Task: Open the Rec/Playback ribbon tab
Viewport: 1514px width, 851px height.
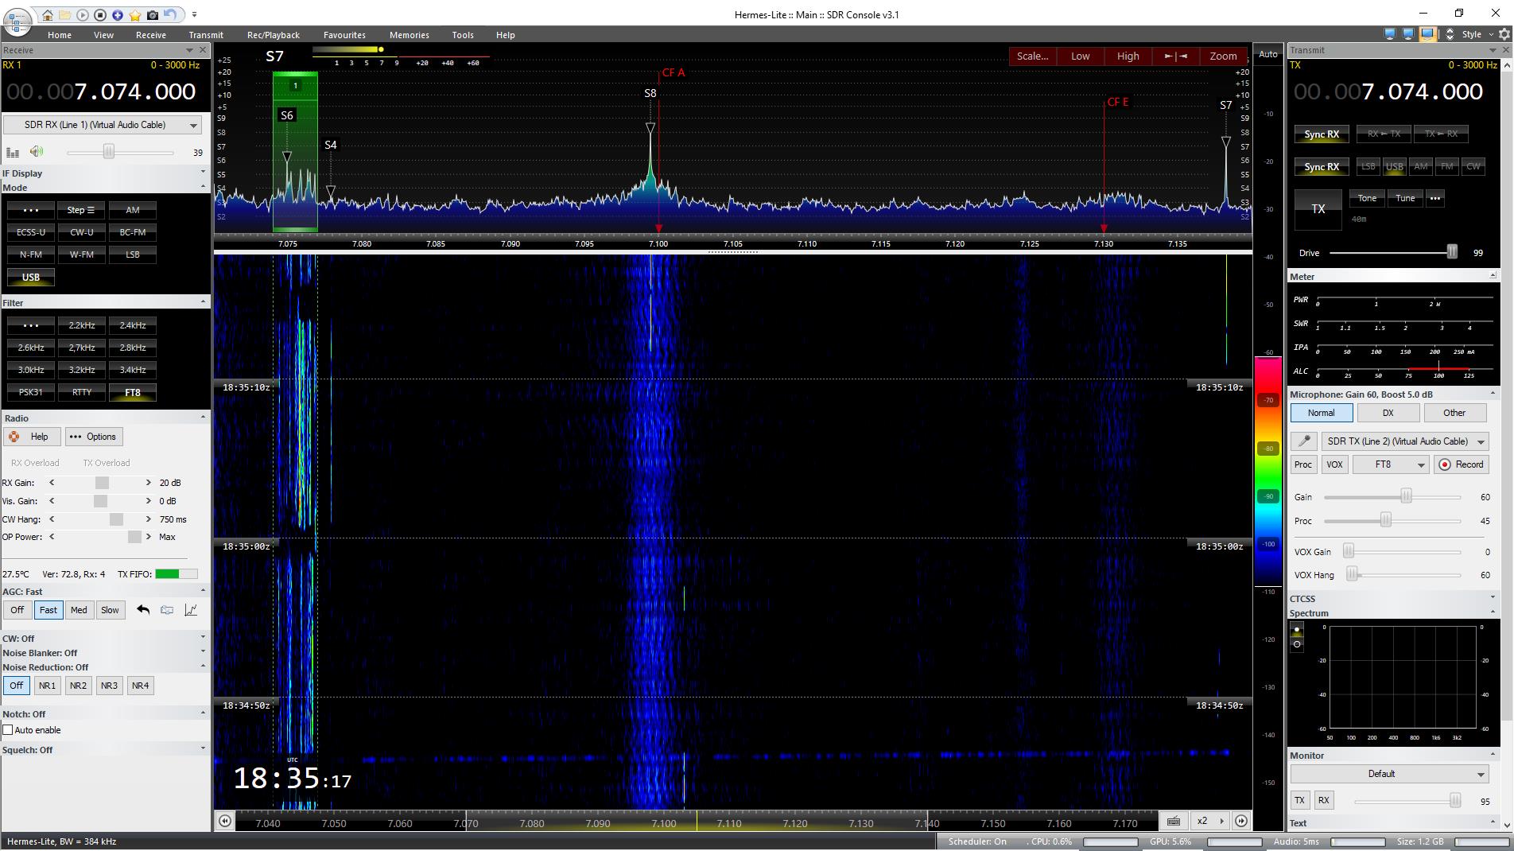Action: pos(273,35)
